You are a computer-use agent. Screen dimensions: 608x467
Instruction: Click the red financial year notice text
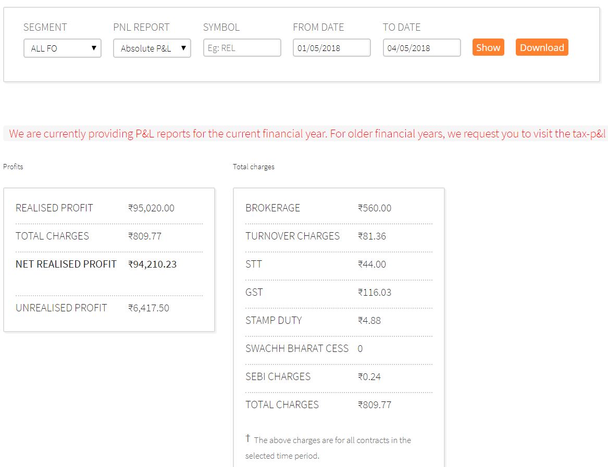[x=306, y=134]
